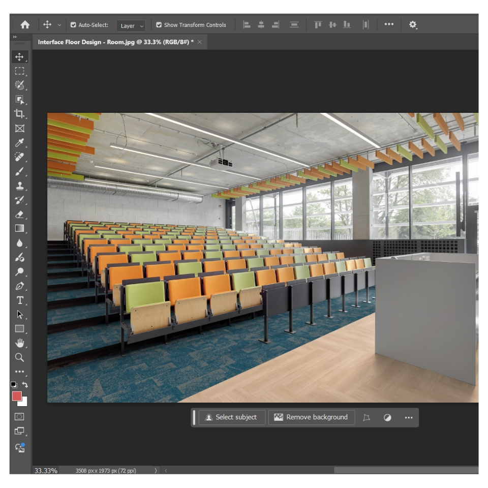This screenshot has width=488, height=488.
Task: Activate the Pen tool
Action: (x=20, y=286)
